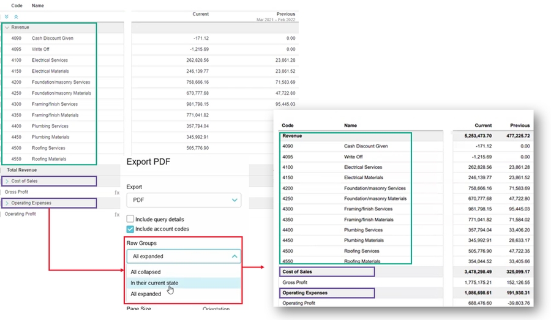Click the fx icon beside Gross Profit
Image resolution: width=551 pixels, height=320 pixels.
(116, 192)
